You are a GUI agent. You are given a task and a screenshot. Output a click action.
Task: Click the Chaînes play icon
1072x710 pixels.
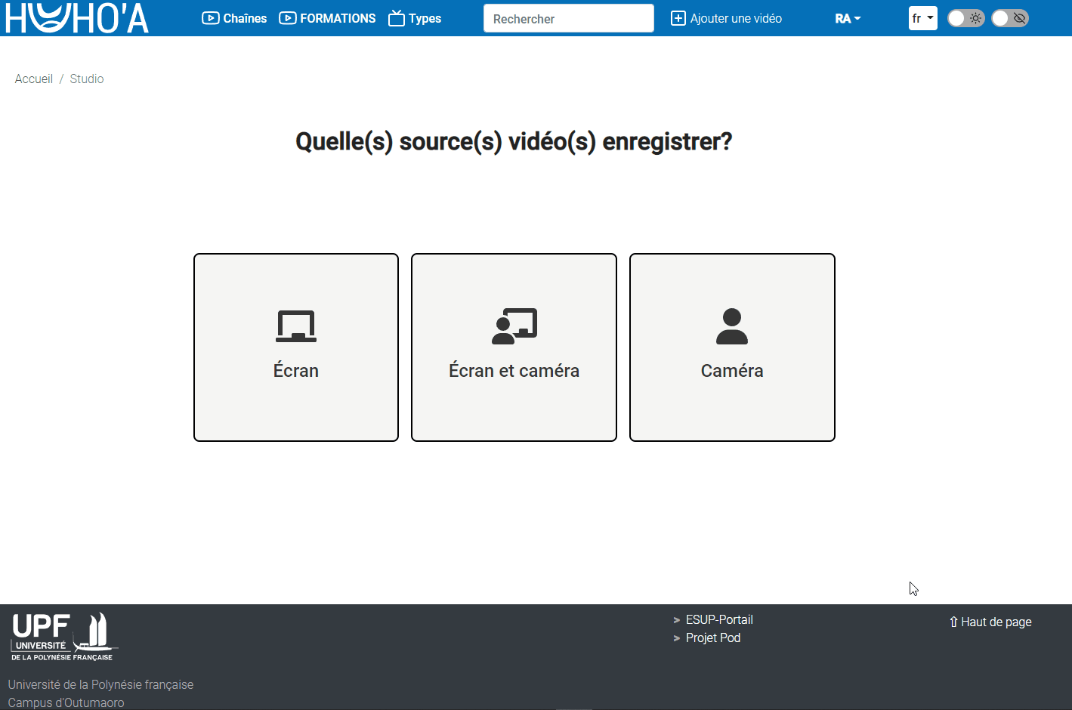click(x=210, y=18)
